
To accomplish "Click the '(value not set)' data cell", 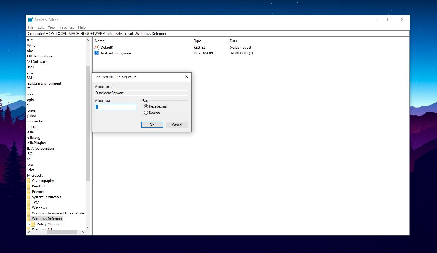I will pos(241,48).
